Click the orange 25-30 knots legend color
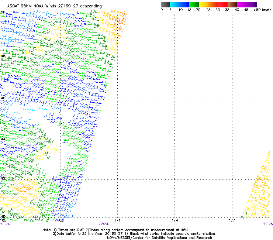This screenshot has height=240, width=273. click(x=213, y=4)
